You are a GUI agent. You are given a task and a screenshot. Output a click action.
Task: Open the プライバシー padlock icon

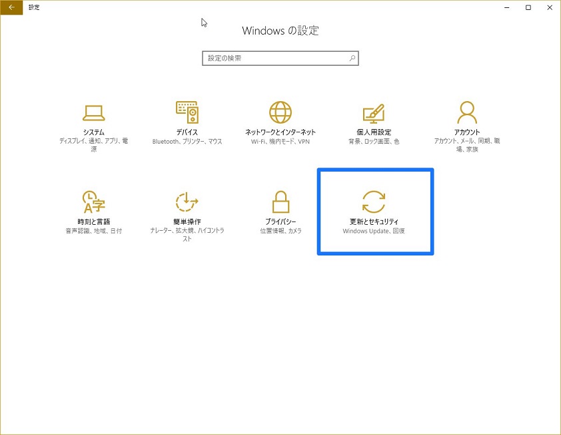click(x=280, y=202)
